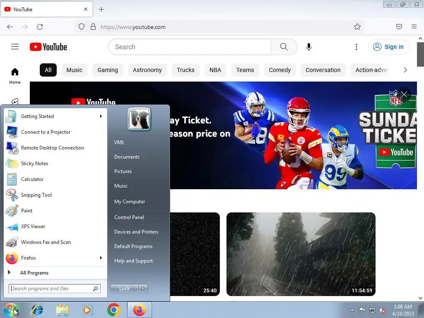The image size is (424, 318).
Task: Select the All category chip
Action: coord(48,70)
